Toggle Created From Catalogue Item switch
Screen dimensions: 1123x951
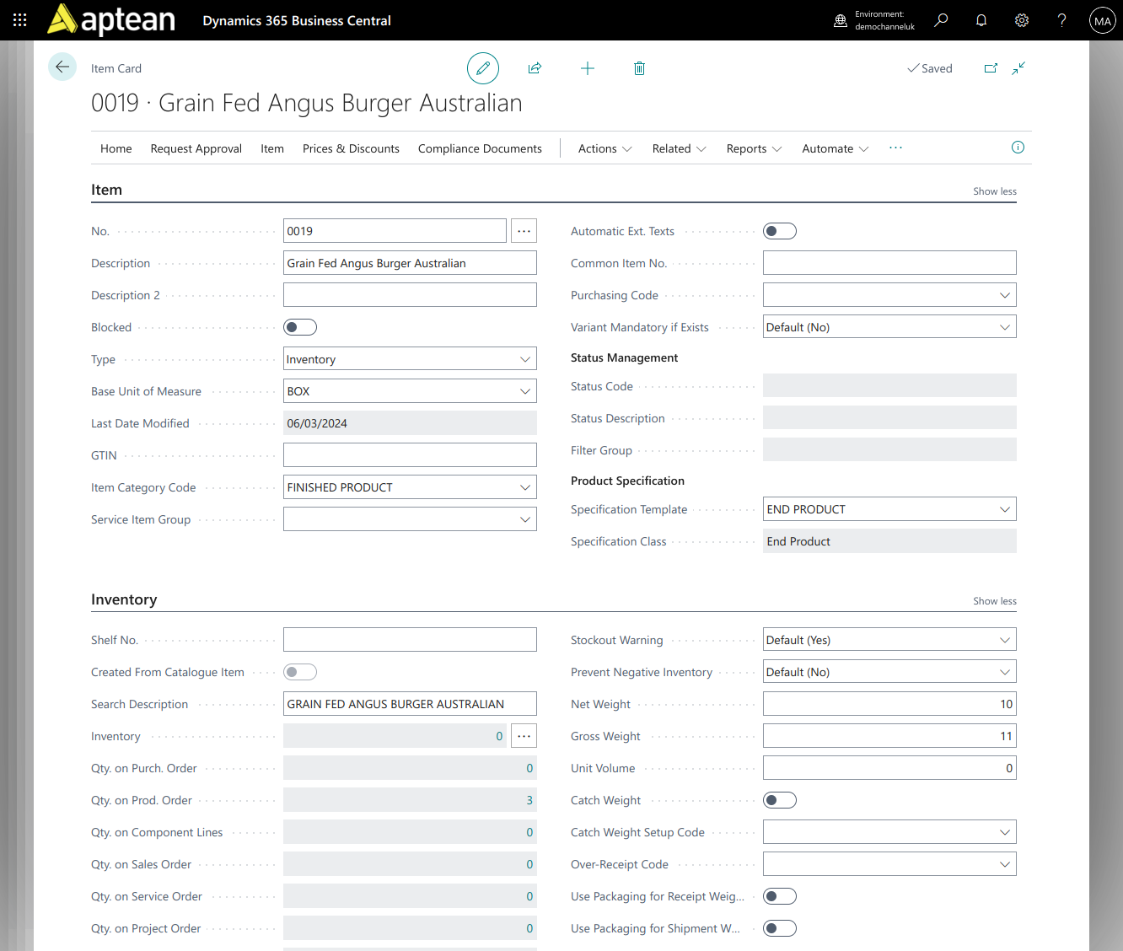click(300, 672)
